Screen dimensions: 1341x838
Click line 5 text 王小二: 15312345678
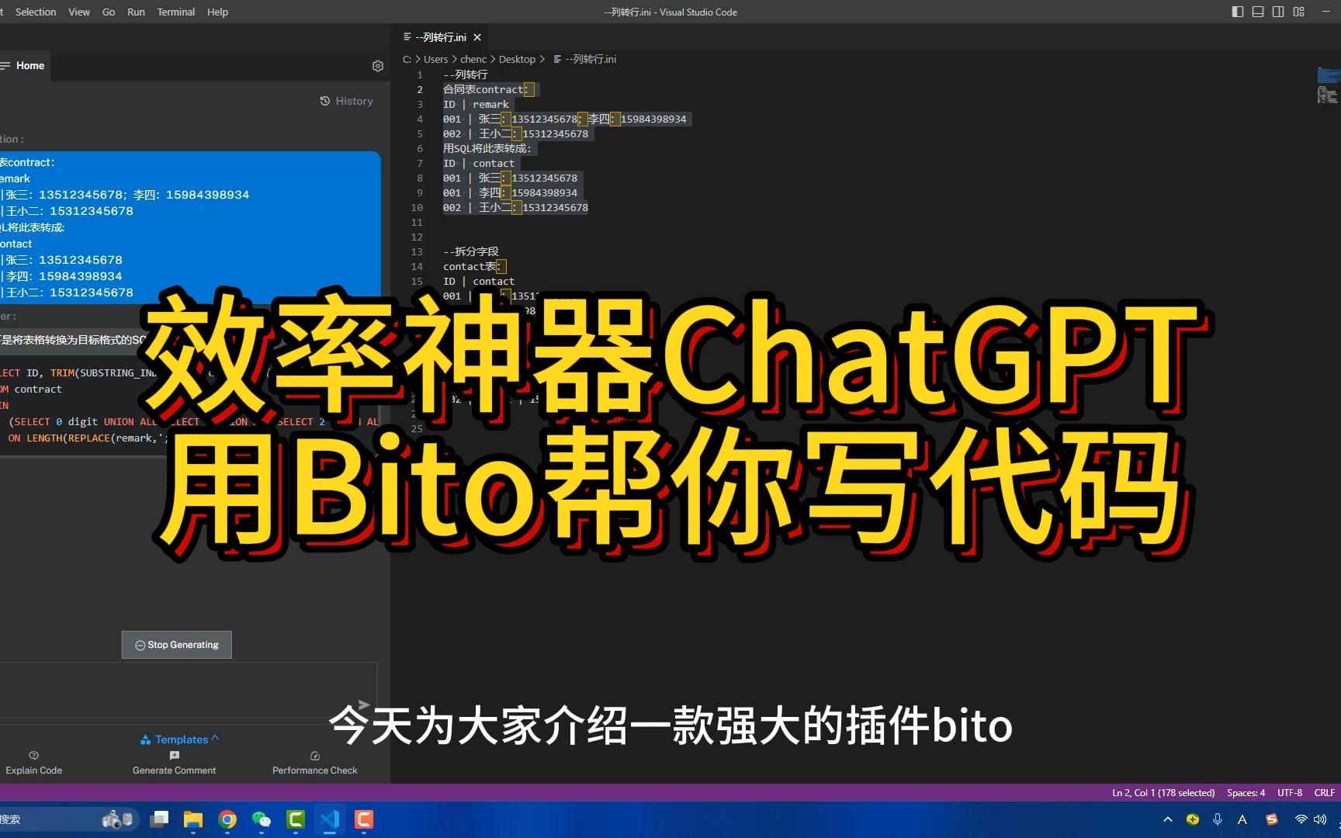(533, 133)
